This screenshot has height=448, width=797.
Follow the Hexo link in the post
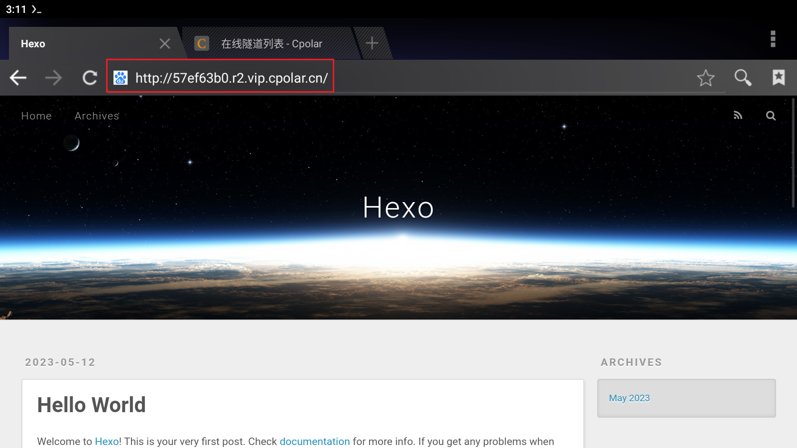(107, 442)
